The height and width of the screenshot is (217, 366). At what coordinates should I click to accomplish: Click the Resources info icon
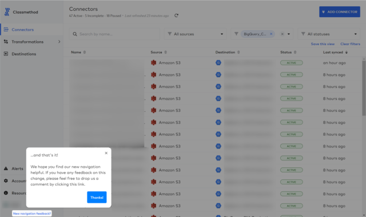coord(6,193)
